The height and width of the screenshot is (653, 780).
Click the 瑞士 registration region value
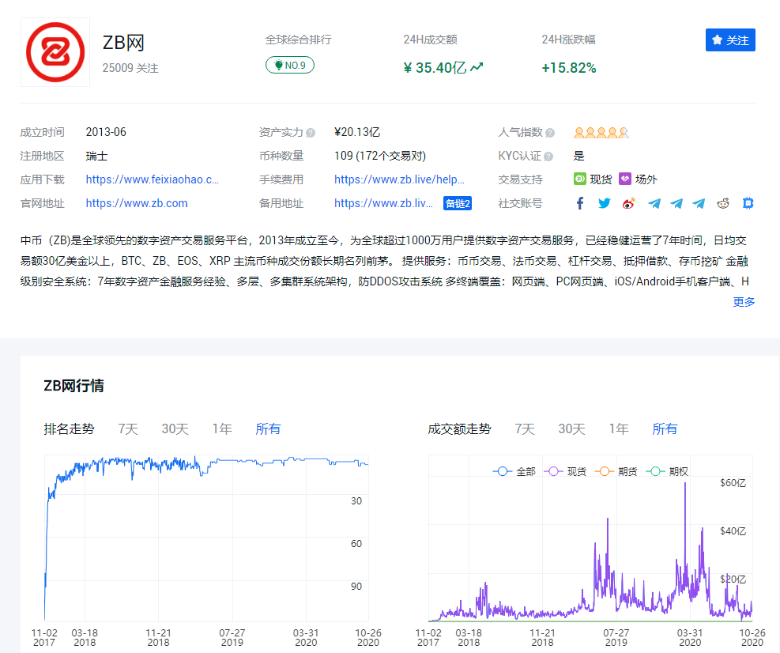point(96,157)
